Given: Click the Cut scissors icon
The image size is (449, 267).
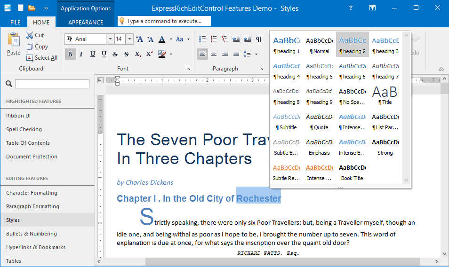Looking at the screenshot, I should tap(30, 35).
